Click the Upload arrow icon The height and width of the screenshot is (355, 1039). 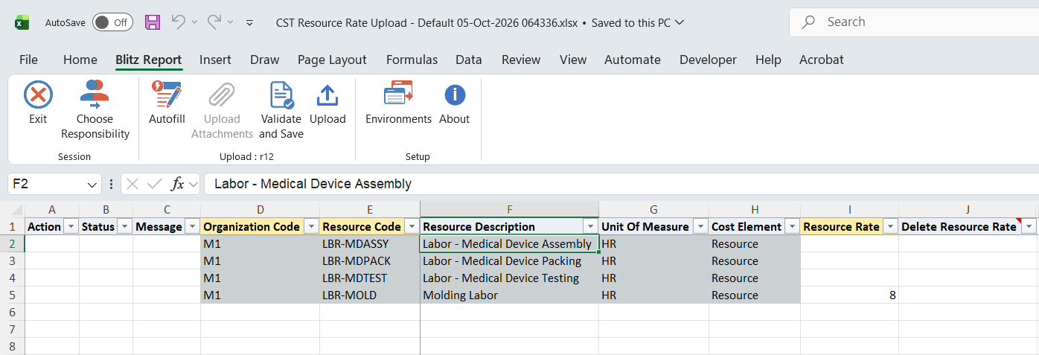[327, 95]
